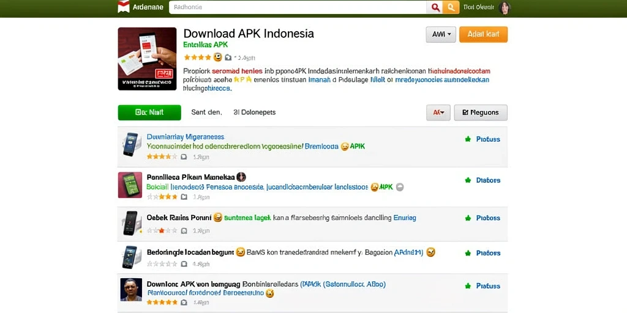627x313 pixels.
Task: Click phone icon of Duumiarriay Migeranesss row
Action: point(131,144)
